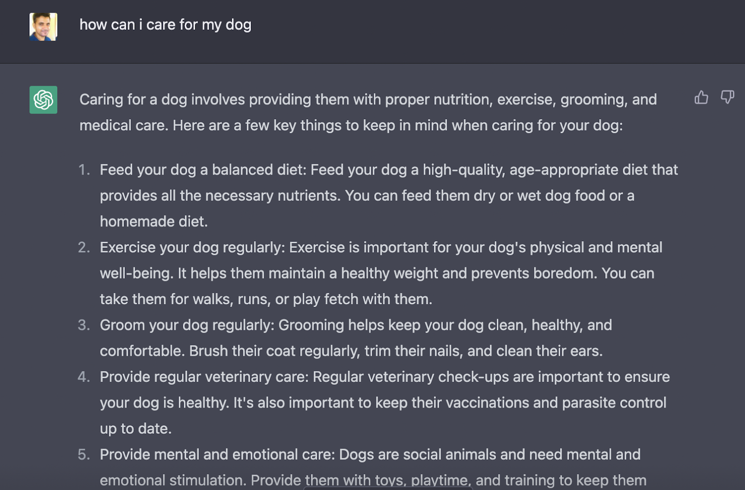Click the user profile photo avatar
This screenshot has width=745, height=490.
coord(43,27)
